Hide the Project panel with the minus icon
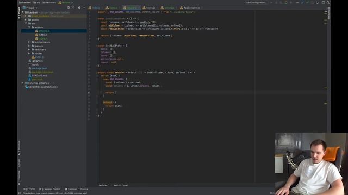Viewport: 348px width, 195px height. pyautogui.click(x=84, y=8)
